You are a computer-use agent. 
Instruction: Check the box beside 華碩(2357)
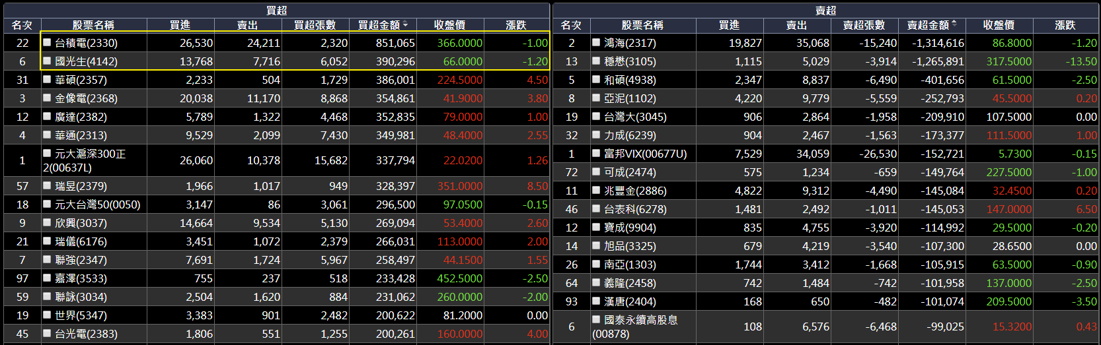pos(47,79)
